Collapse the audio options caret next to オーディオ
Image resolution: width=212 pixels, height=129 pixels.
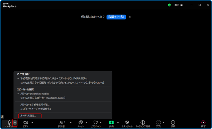tap(15, 123)
